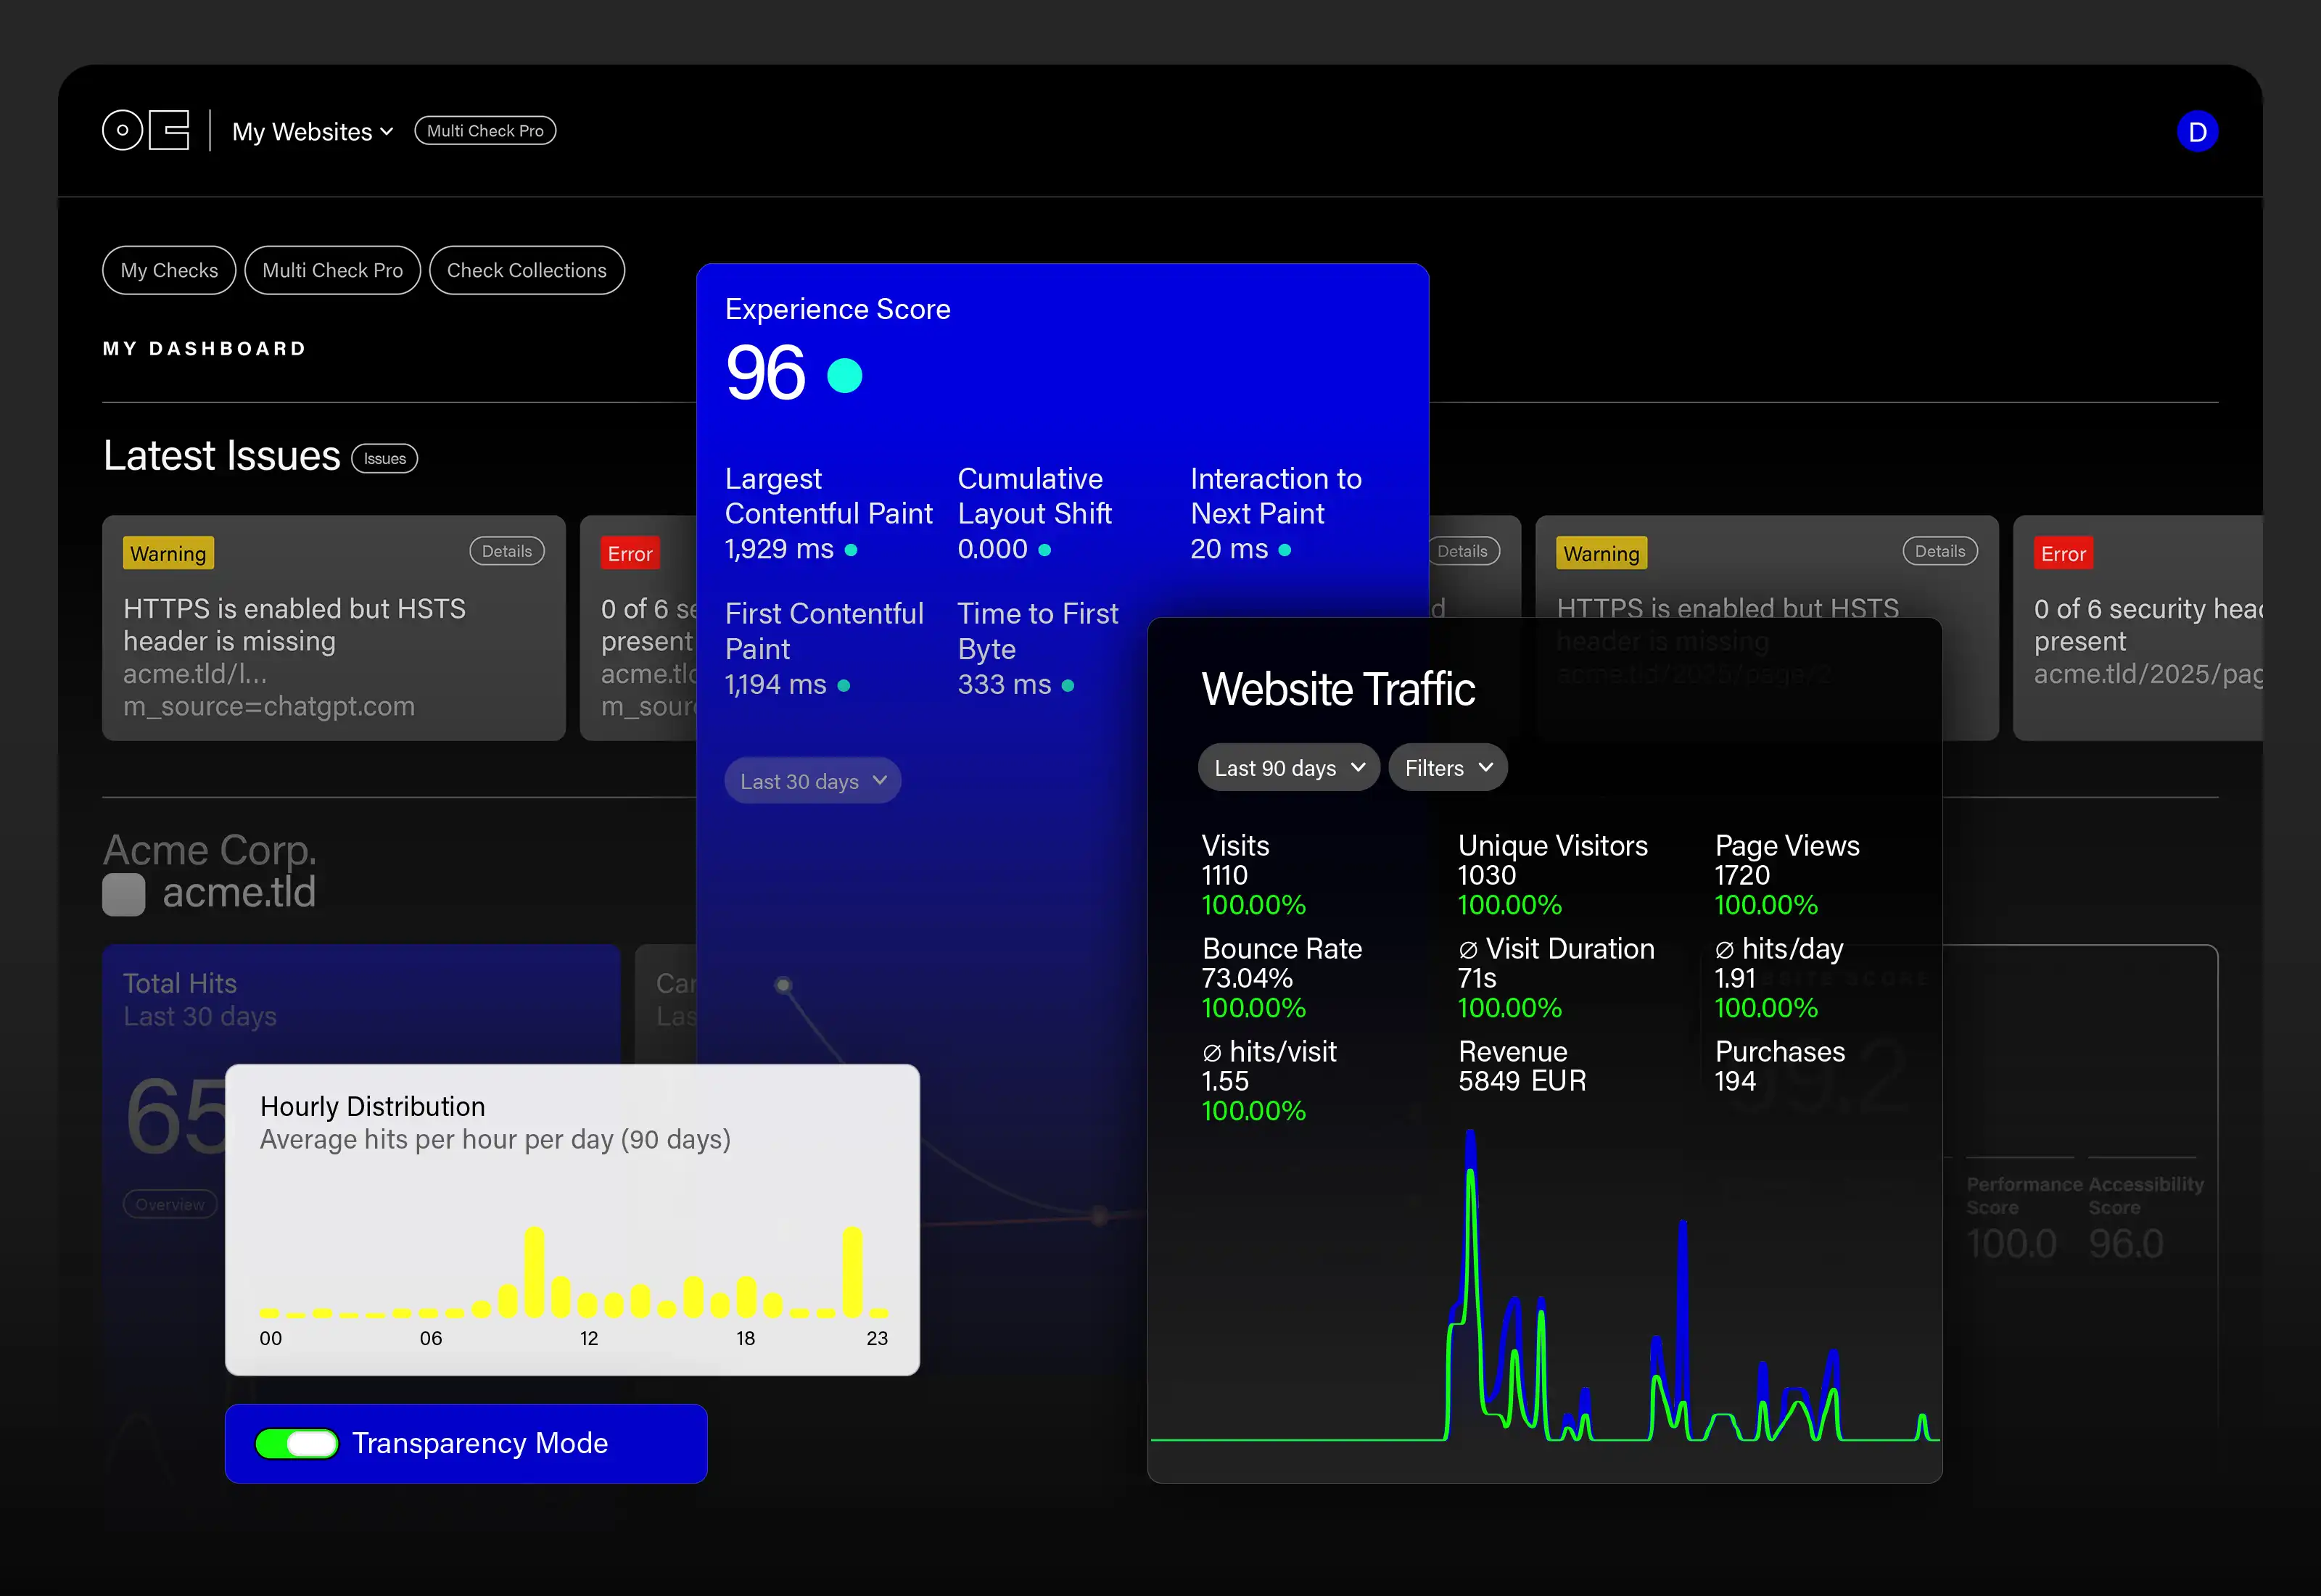Screen dimensions: 2321x1596
Task: Click the green status dot beside Experience Score 96
Action: tap(845, 376)
